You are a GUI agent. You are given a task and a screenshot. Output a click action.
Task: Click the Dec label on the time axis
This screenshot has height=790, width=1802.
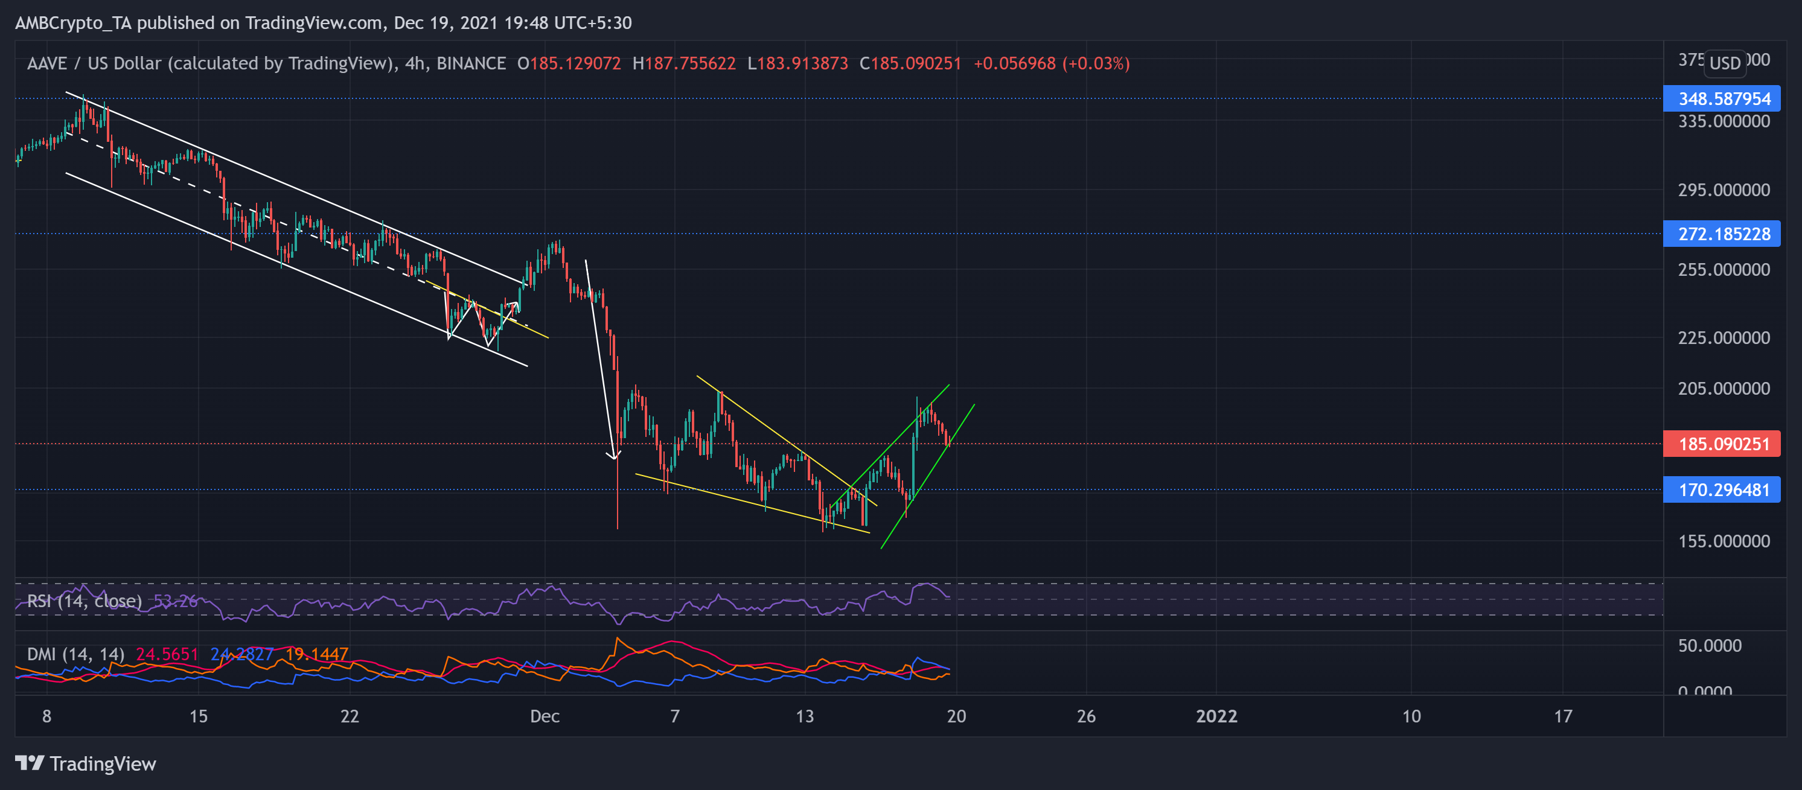545,716
